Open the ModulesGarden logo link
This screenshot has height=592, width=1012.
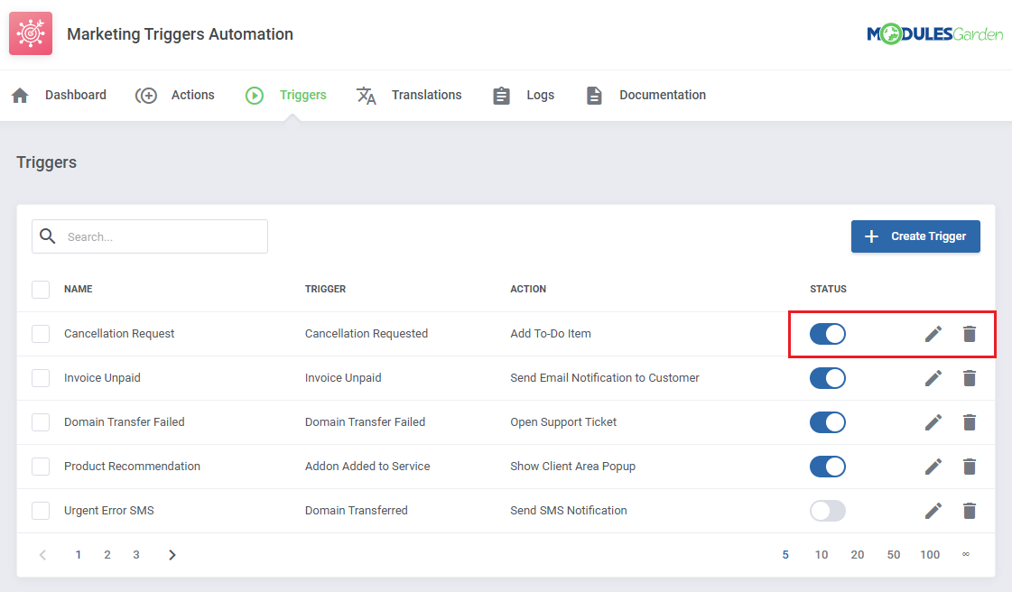pyautogui.click(x=934, y=33)
